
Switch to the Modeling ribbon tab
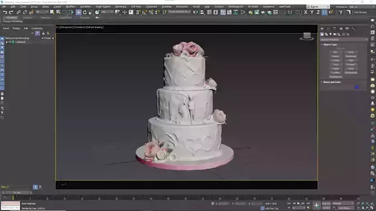coord(11,17)
